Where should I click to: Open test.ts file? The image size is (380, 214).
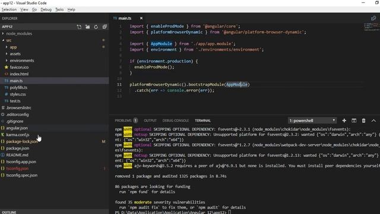tap(15, 101)
